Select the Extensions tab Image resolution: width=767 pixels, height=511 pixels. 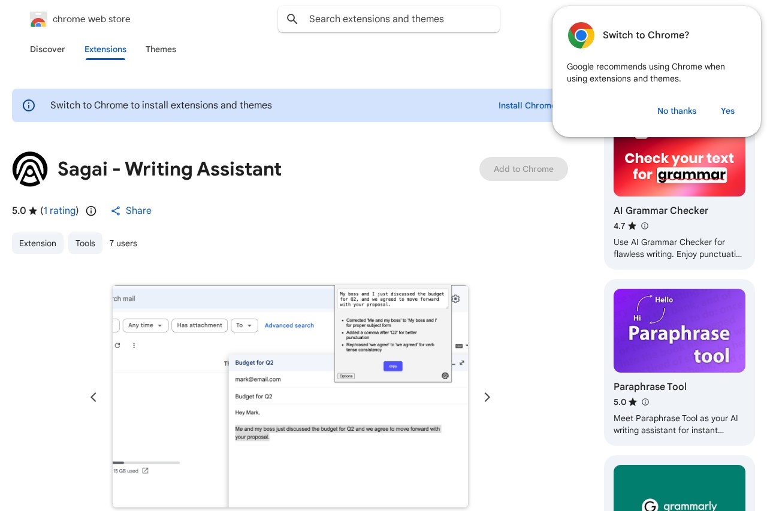[x=105, y=49]
